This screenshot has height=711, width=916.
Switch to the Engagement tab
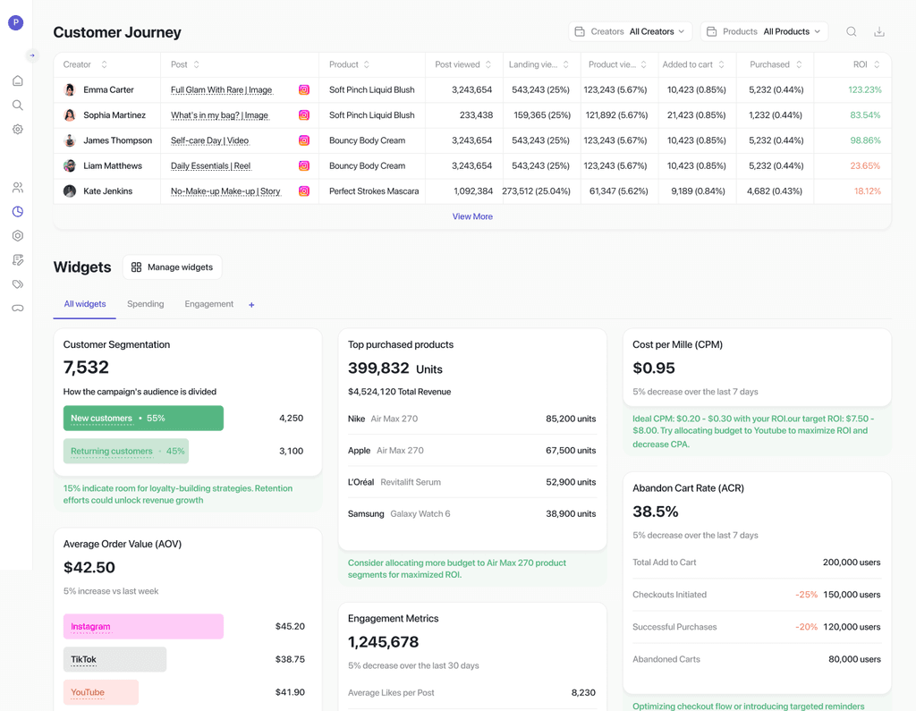[208, 304]
